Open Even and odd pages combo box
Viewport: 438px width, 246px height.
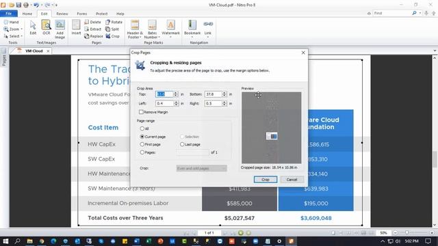(201, 168)
